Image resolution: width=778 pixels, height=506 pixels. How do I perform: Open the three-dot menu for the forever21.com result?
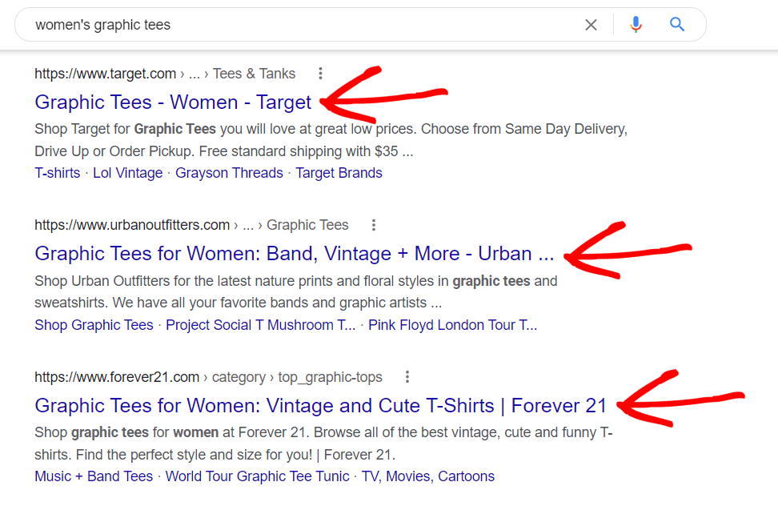407,377
